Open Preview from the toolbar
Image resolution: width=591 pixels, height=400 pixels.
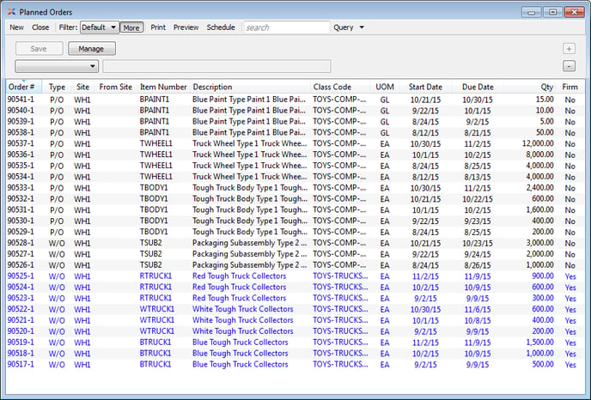pos(186,27)
